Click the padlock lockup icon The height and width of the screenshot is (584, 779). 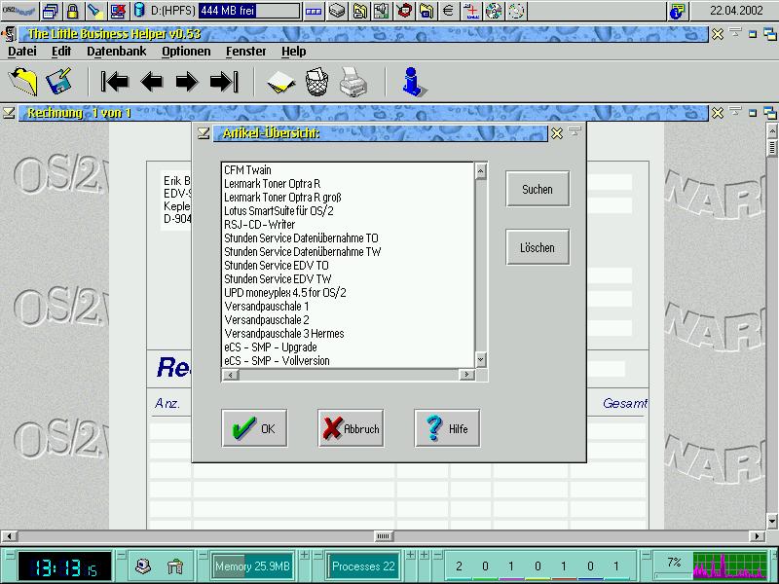(x=72, y=11)
